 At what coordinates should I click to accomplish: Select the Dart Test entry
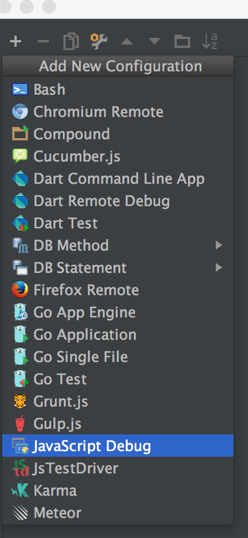[118, 223]
